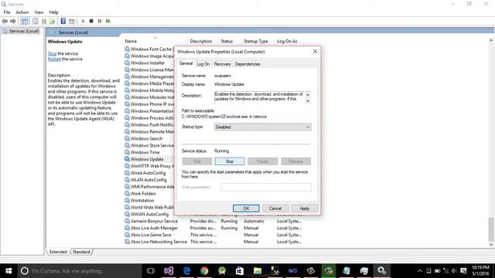
Task: Toggle the Show/Hide Action Pane toolbar icon
Action: (x=72, y=21)
